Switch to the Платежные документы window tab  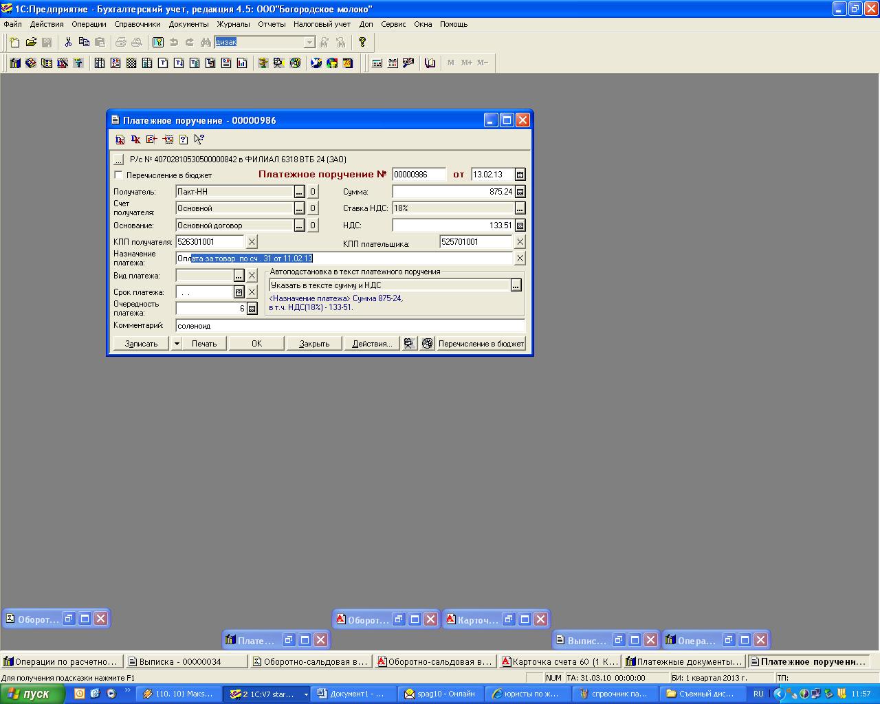[683, 661]
